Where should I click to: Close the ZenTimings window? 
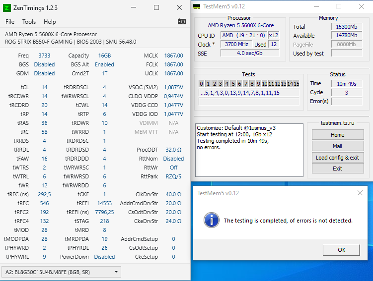click(179, 7)
